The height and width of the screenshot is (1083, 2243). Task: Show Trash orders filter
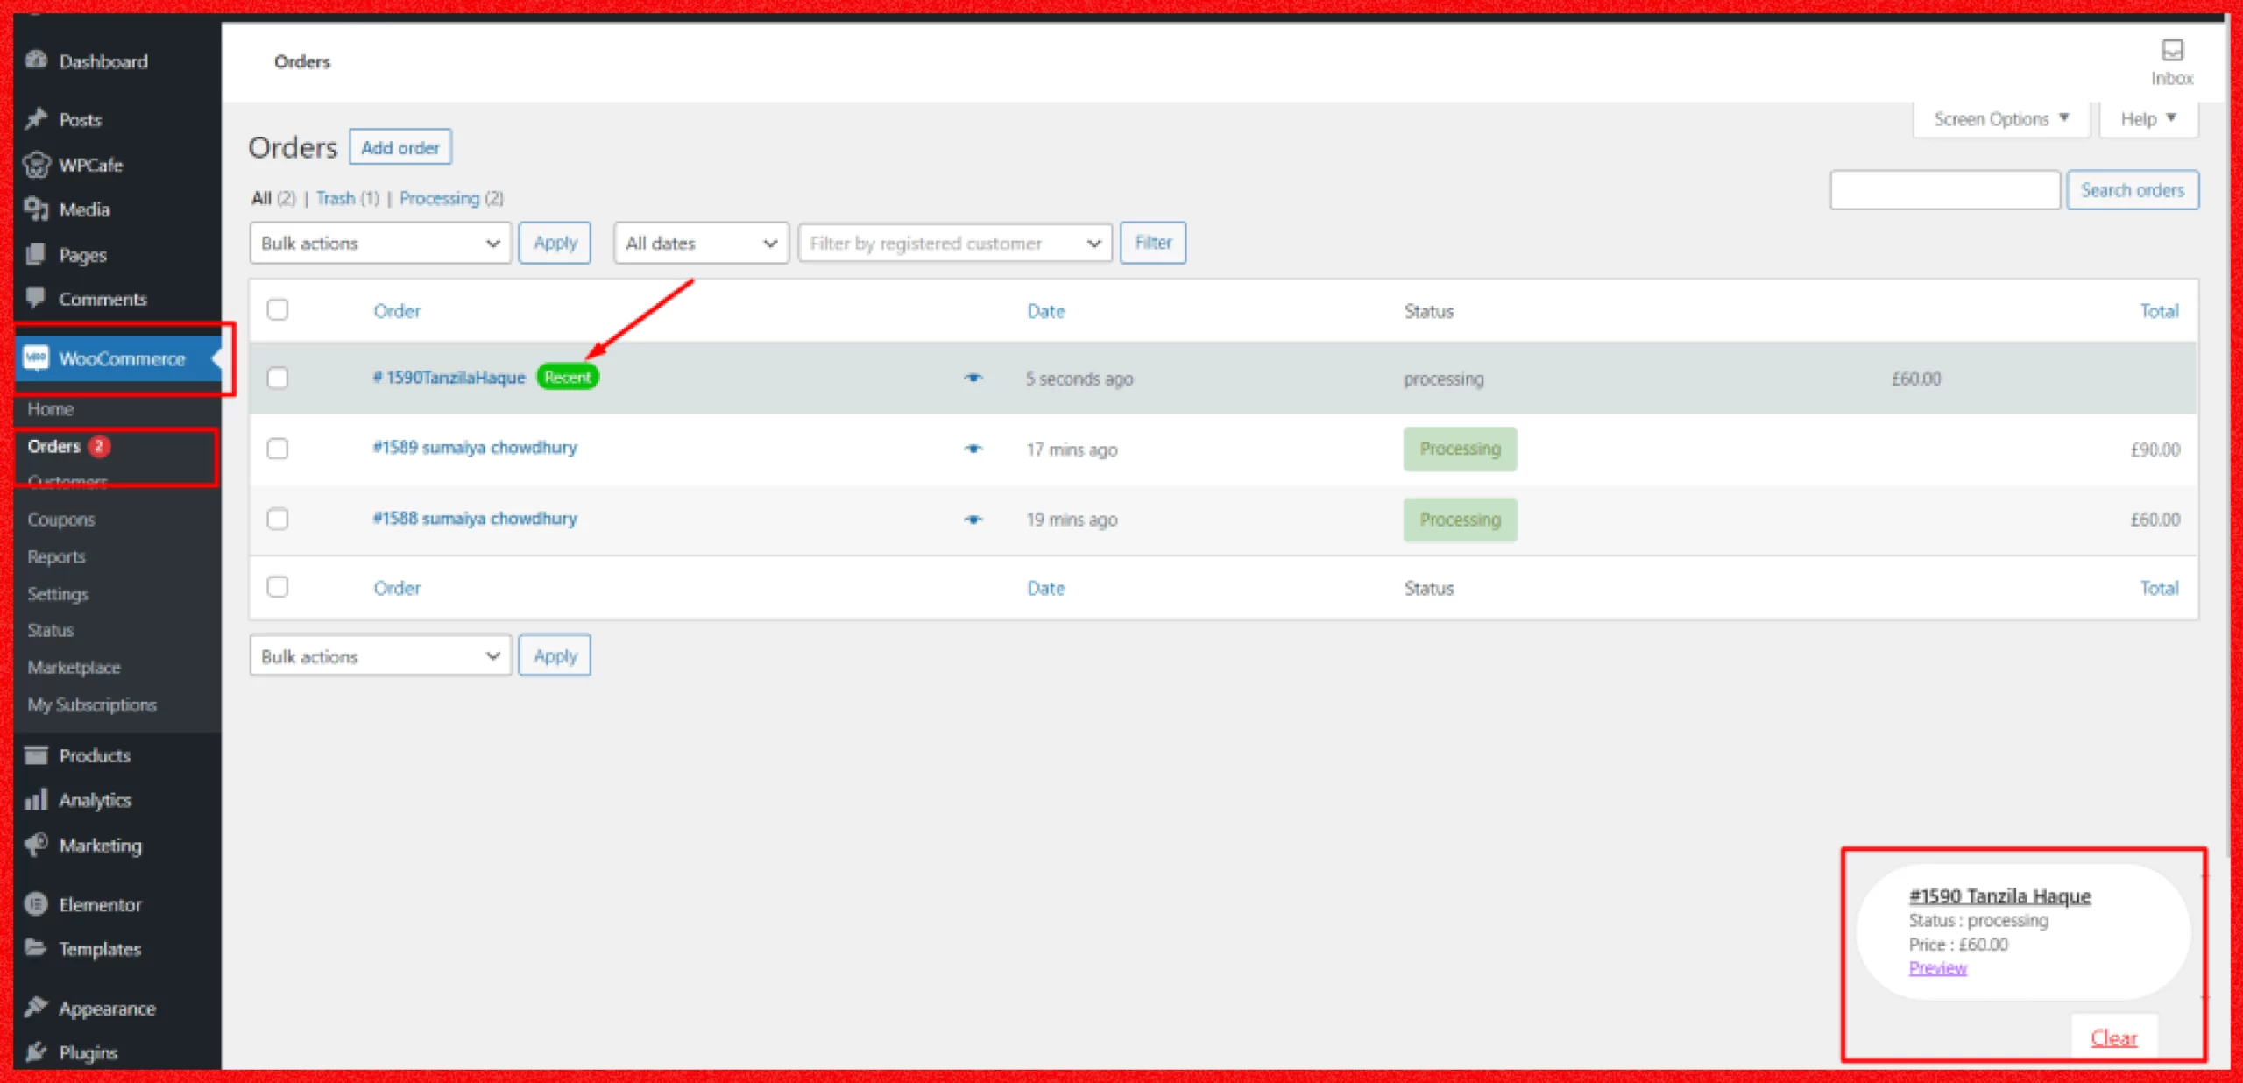click(x=336, y=198)
